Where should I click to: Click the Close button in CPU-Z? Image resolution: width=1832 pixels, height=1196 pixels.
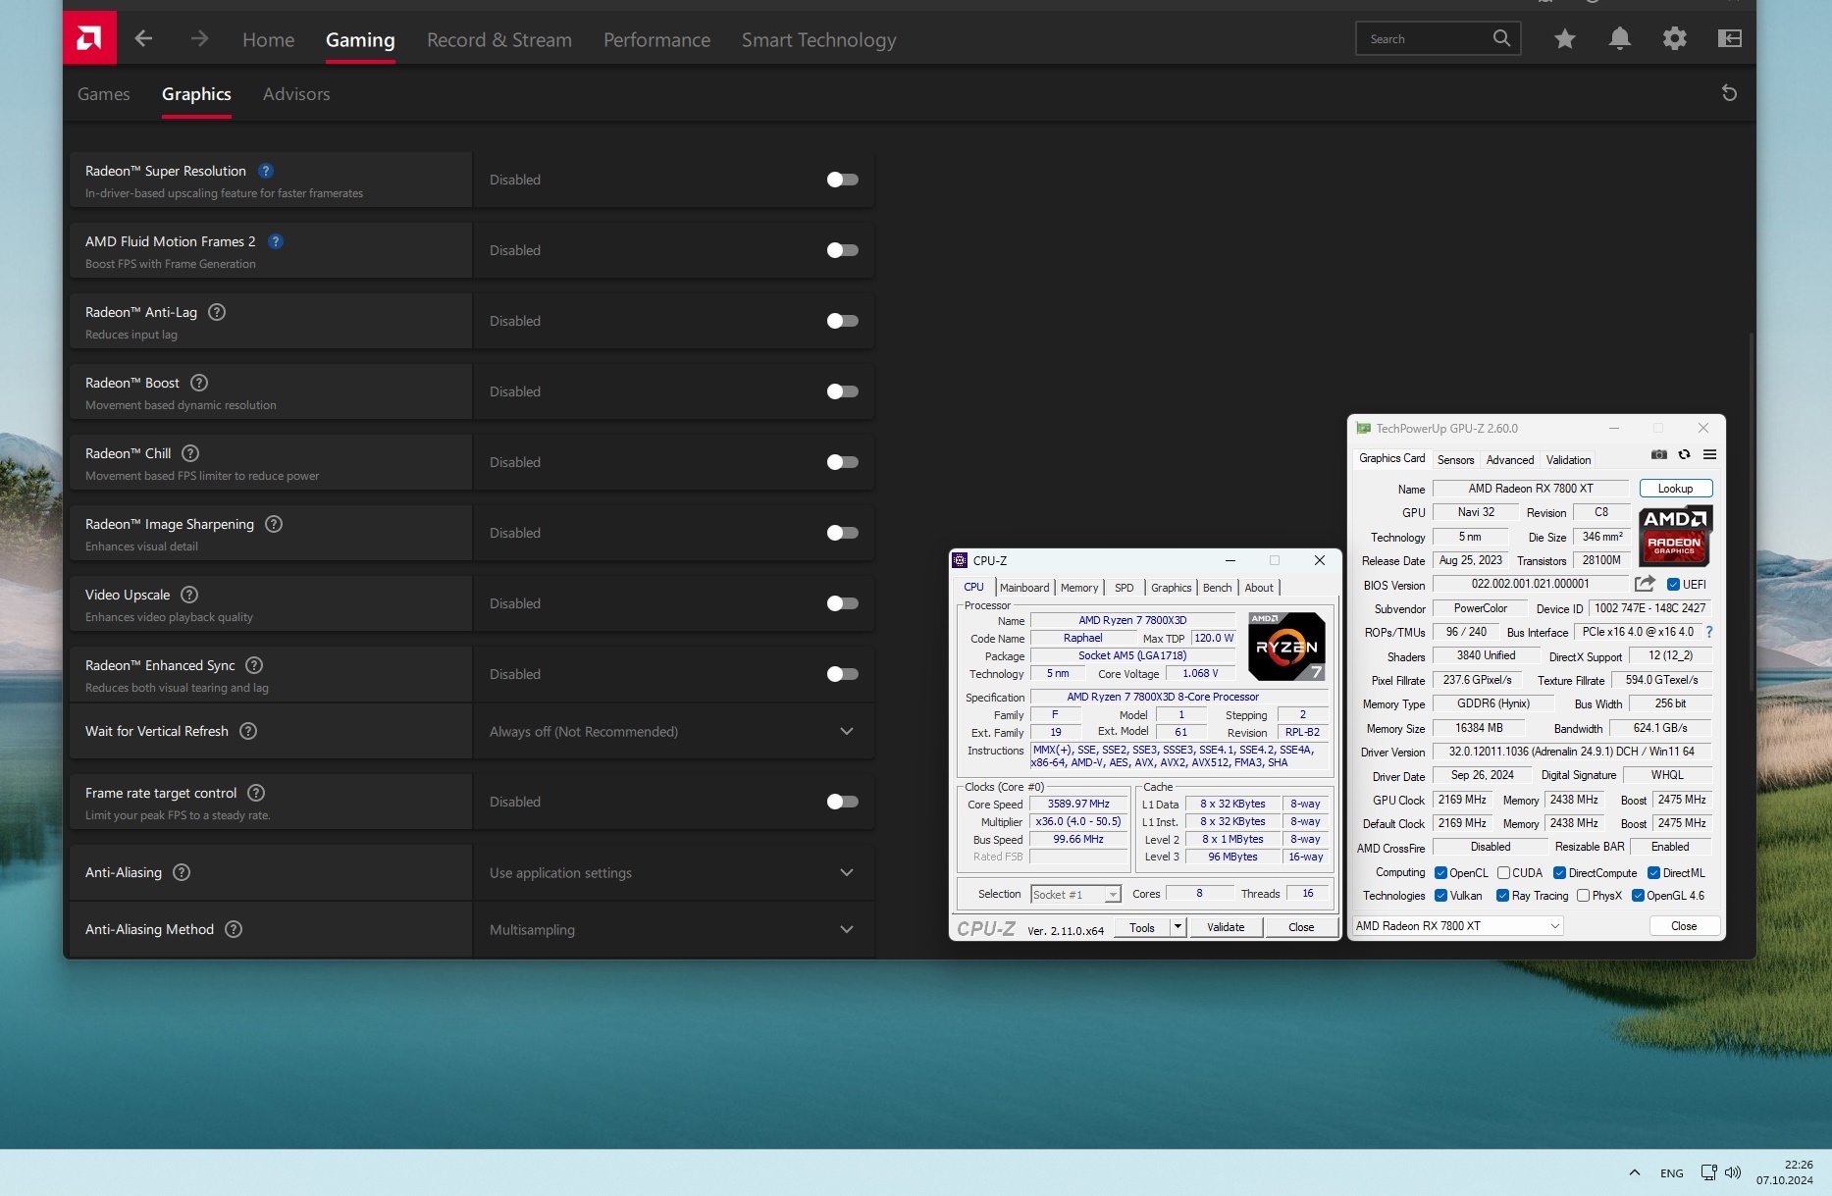(1301, 927)
